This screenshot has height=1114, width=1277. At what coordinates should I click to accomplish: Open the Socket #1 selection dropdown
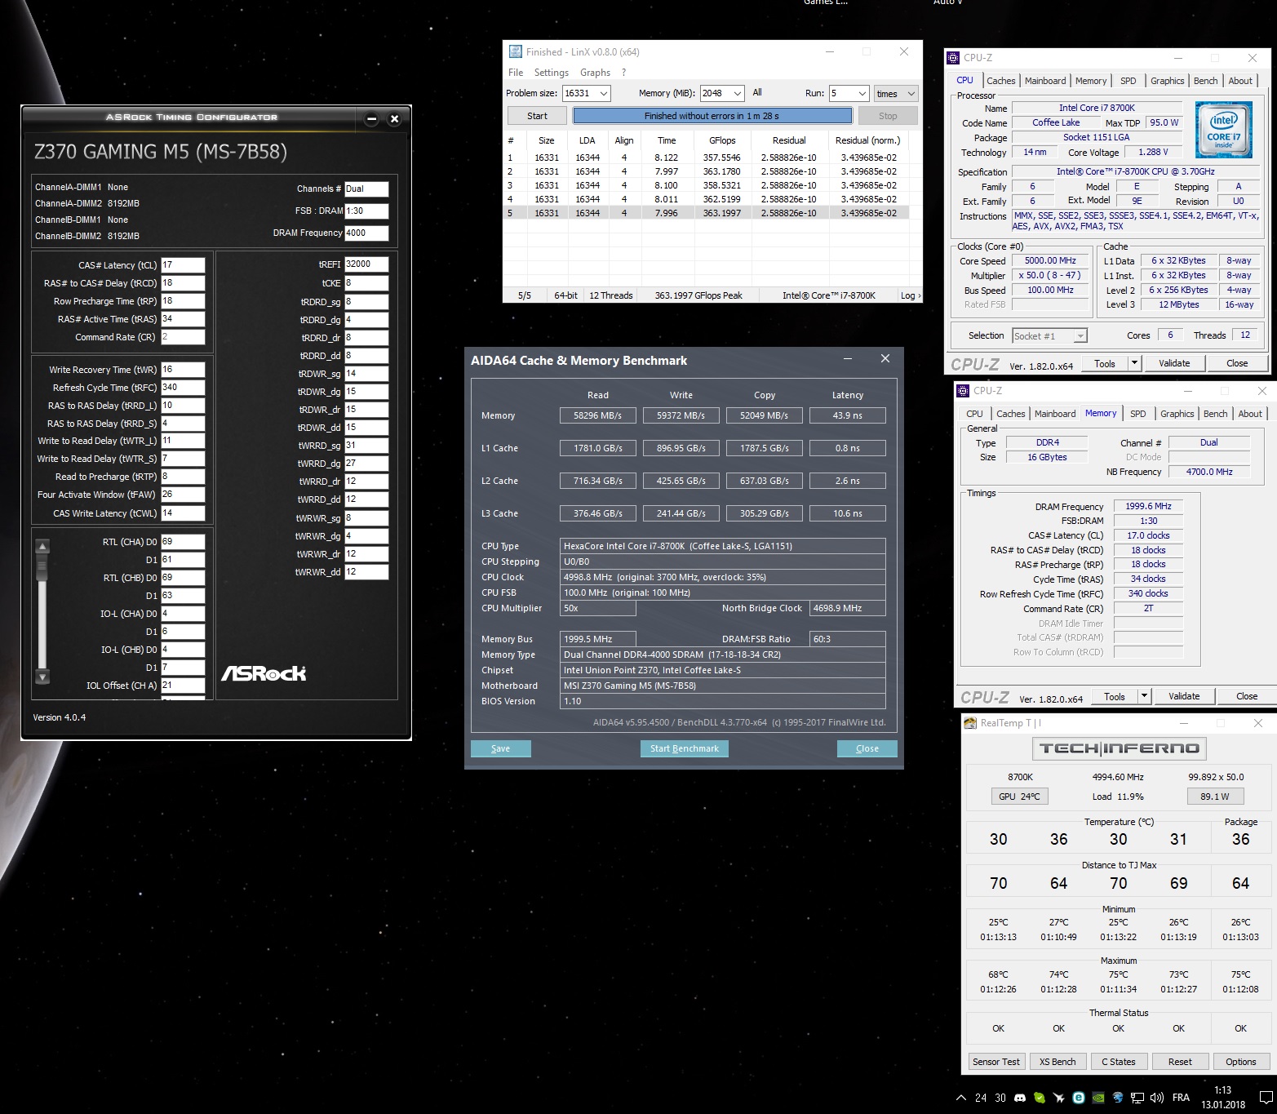pos(1049,335)
